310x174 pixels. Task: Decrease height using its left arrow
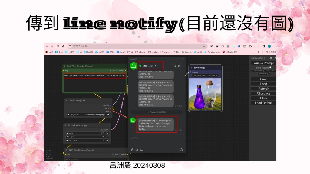click(x=67, y=137)
